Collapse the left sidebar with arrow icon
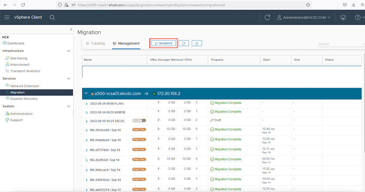 click(71, 29)
